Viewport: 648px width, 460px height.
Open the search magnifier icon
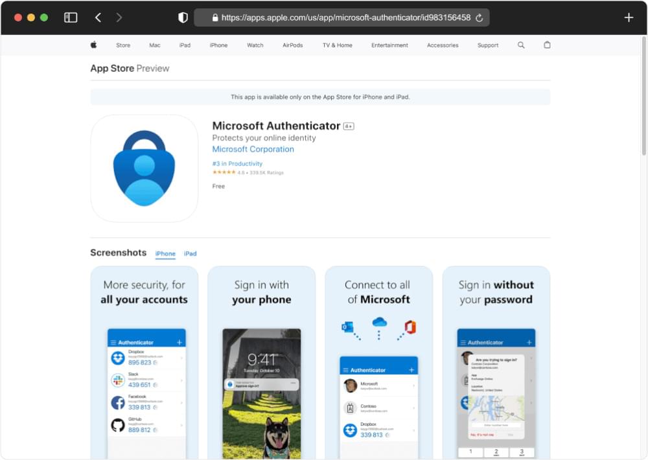click(x=521, y=45)
